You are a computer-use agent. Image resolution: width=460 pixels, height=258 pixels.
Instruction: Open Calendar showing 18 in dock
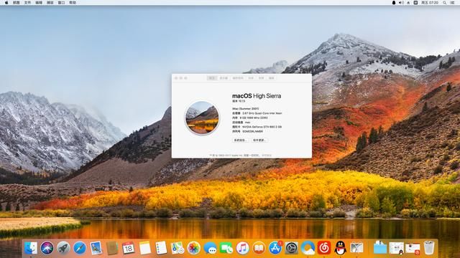pyautogui.click(x=128, y=248)
